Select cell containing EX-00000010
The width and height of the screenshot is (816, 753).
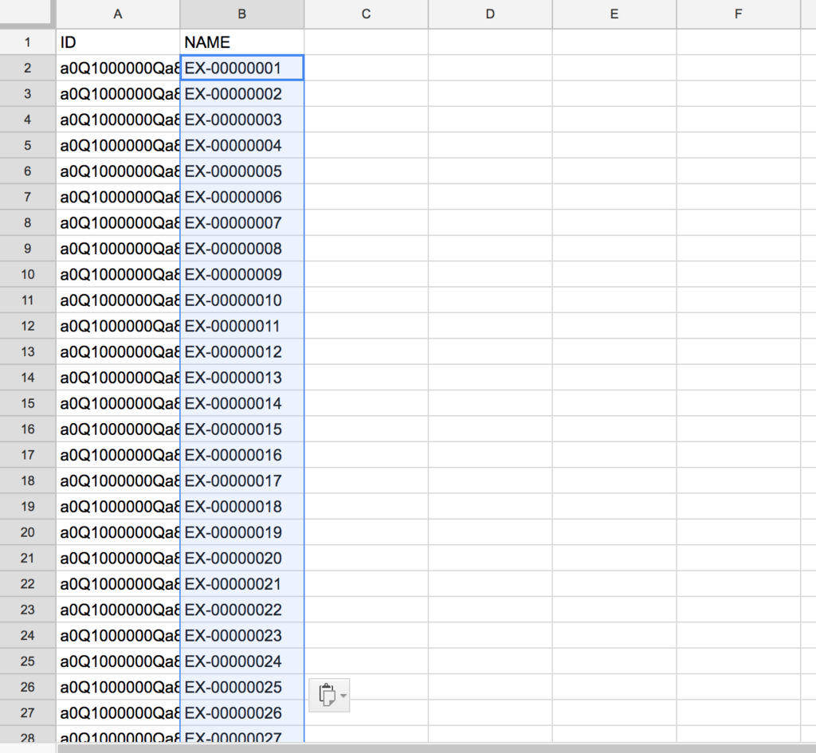(x=242, y=300)
